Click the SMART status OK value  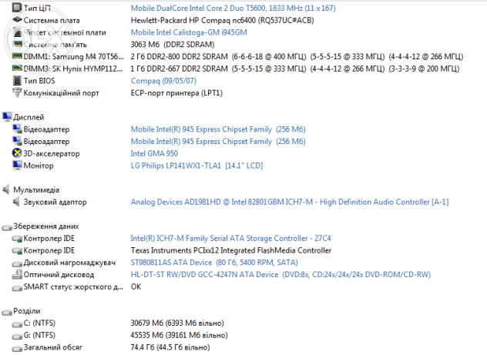click(x=136, y=286)
